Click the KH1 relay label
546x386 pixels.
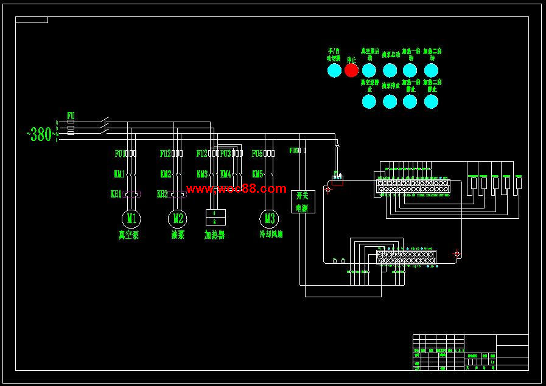(116, 194)
